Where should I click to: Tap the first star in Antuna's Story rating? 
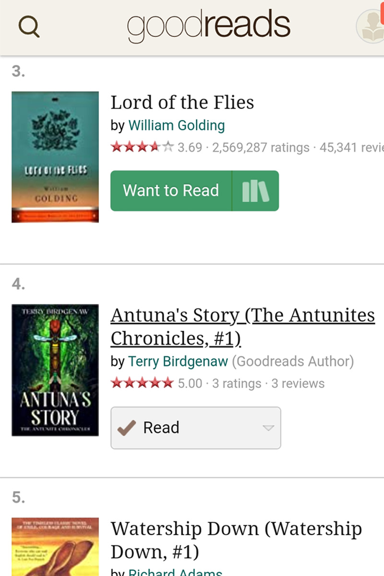click(116, 383)
